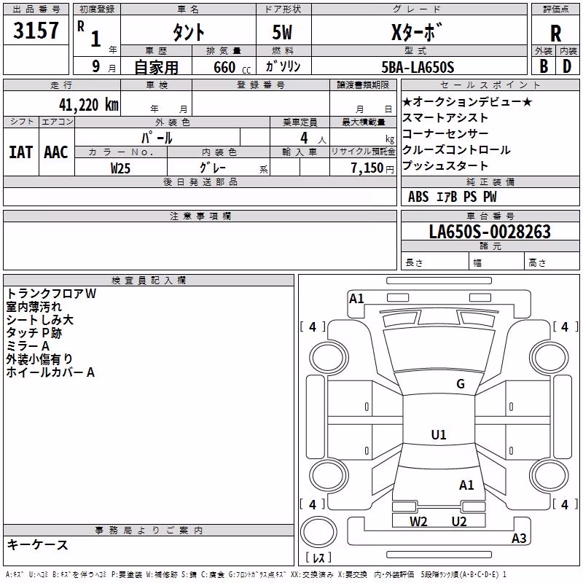This screenshot has height=583, width=583.
Task: Click the recycle deposit 7,150円
Action: click(x=372, y=168)
